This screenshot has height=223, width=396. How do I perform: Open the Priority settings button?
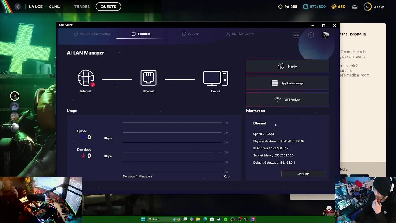(x=287, y=66)
